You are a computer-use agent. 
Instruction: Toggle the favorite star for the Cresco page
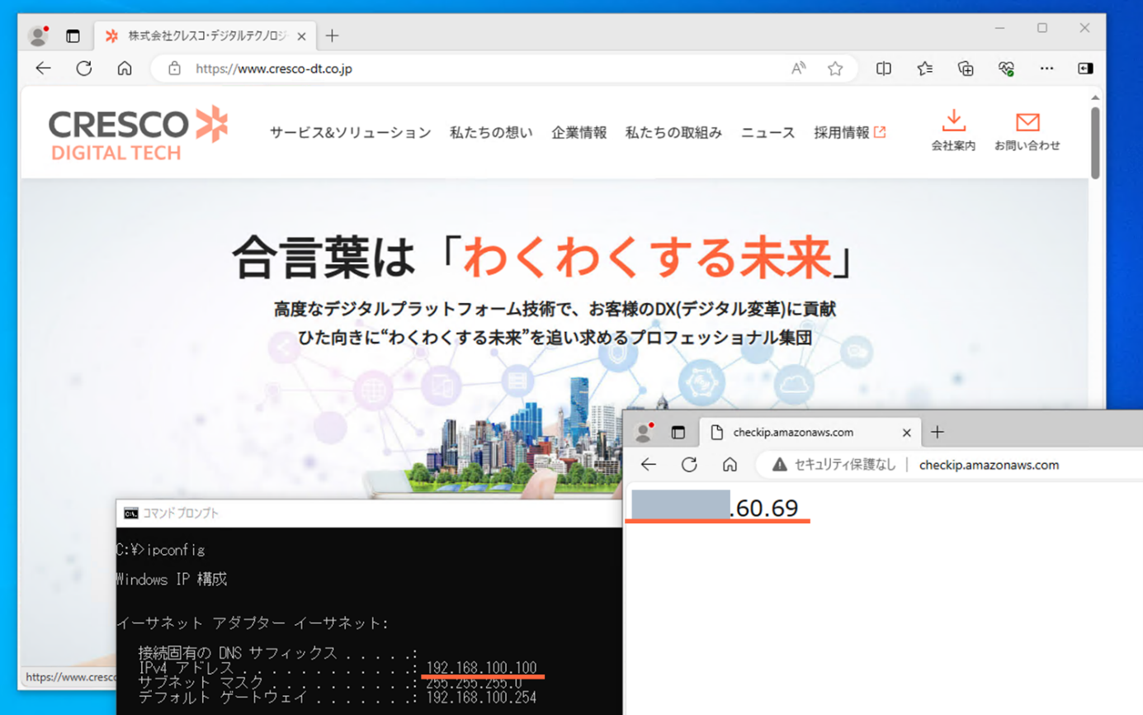(x=835, y=69)
